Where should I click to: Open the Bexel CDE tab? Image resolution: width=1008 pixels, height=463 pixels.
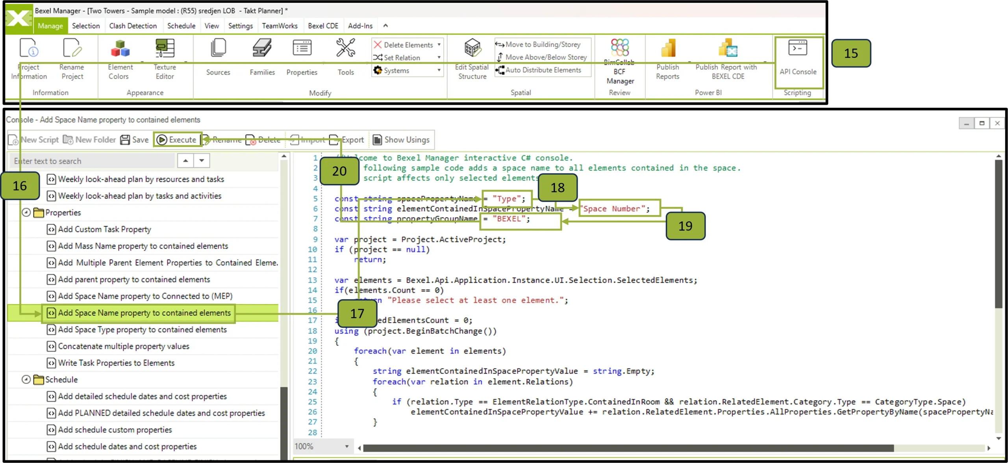click(323, 26)
